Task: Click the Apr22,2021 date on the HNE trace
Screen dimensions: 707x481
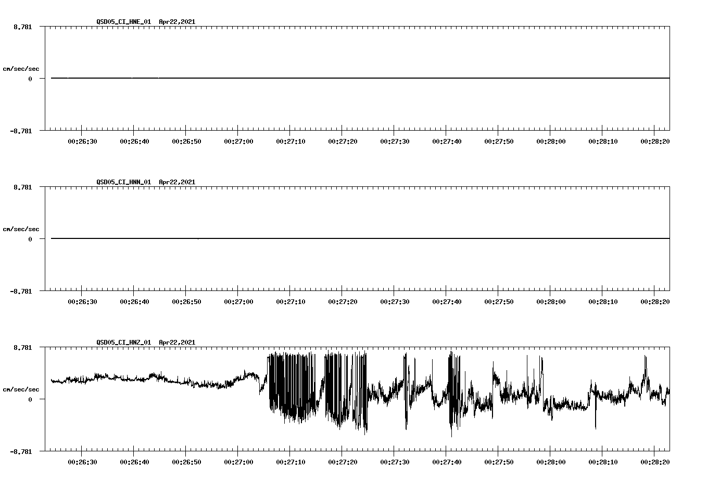Action: click(x=176, y=22)
